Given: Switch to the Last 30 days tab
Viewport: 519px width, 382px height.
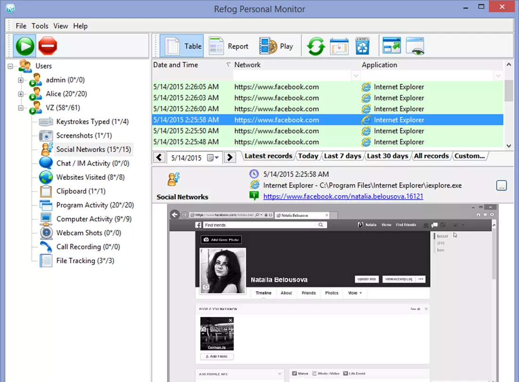Looking at the screenshot, I should 387,156.
